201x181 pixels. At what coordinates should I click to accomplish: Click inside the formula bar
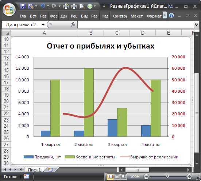136,24
